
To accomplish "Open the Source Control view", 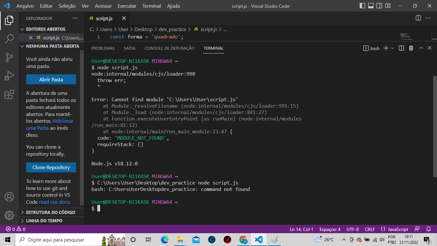I will tap(9, 58).
